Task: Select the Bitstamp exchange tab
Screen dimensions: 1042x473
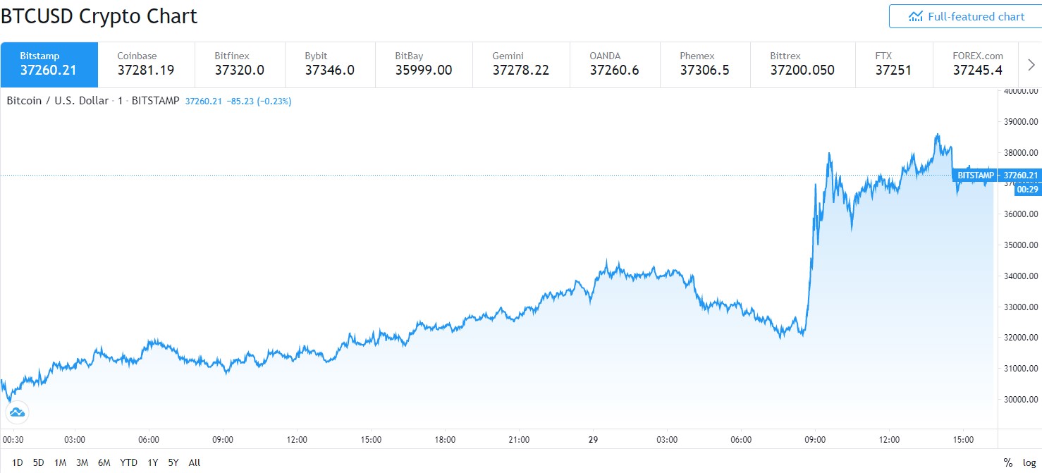Action: click(x=49, y=64)
